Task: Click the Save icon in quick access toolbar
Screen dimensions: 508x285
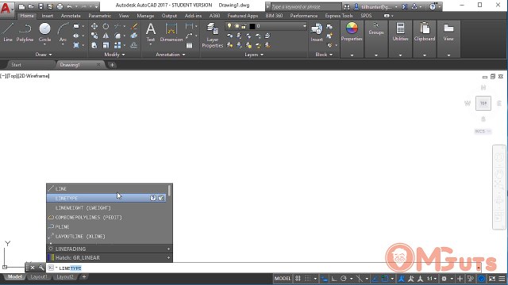Action: point(40,6)
